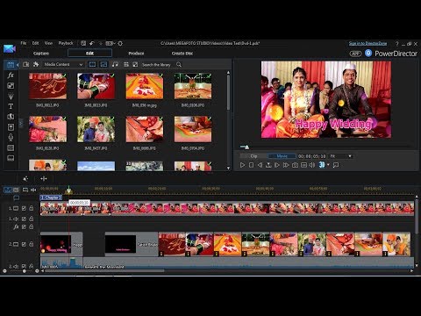The image size is (421, 316).
Task: Open the Media Room icon in sidebar
Action: pos(11,65)
